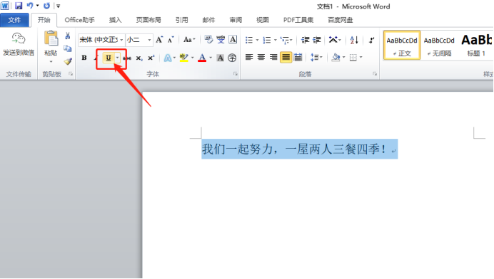494x279 pixels.
Task: Toggle Superscript formatting
Action: (x=151, y=58)
